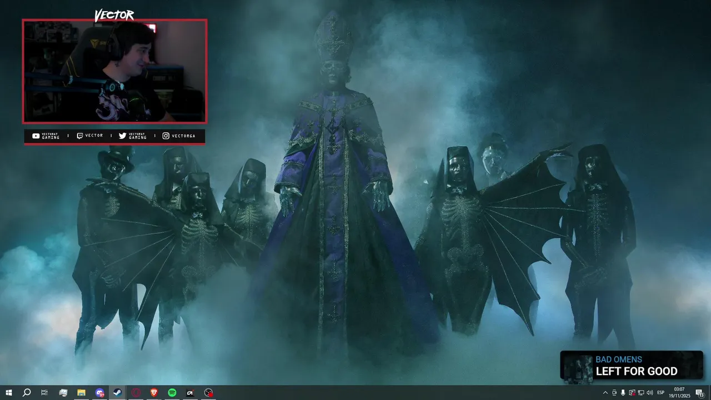The height and width of the screenshot is (400, 711).
Task: Open the volume speaker control
Action: pos(650,393)
